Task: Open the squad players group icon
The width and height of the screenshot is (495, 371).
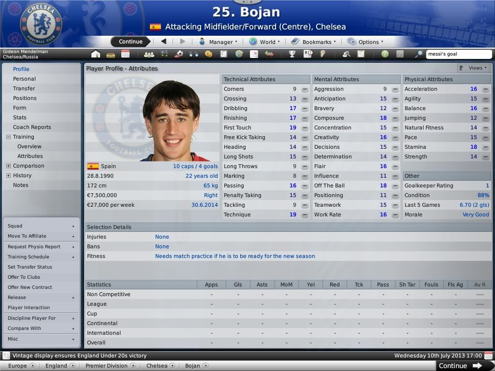Action: tap(149, 54)
